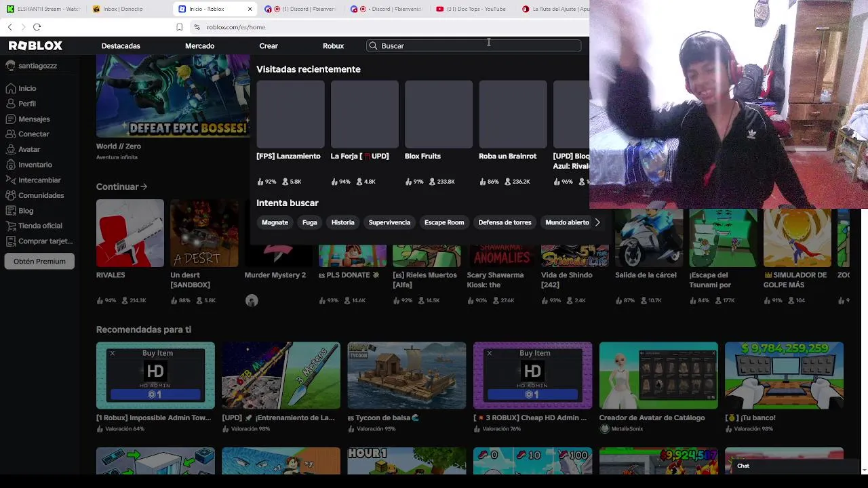Click the Vida de Shindo [242] title
This screenshot has width=868, height=488.
(566, 280)
